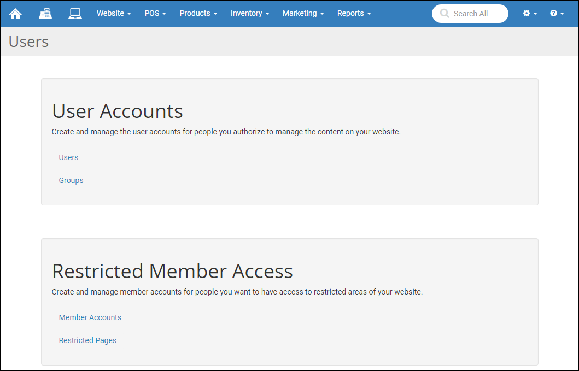This screenshot has height=371, width=579.
Task: Expand the Reports dropdown
Action: [x=350, y=13]
